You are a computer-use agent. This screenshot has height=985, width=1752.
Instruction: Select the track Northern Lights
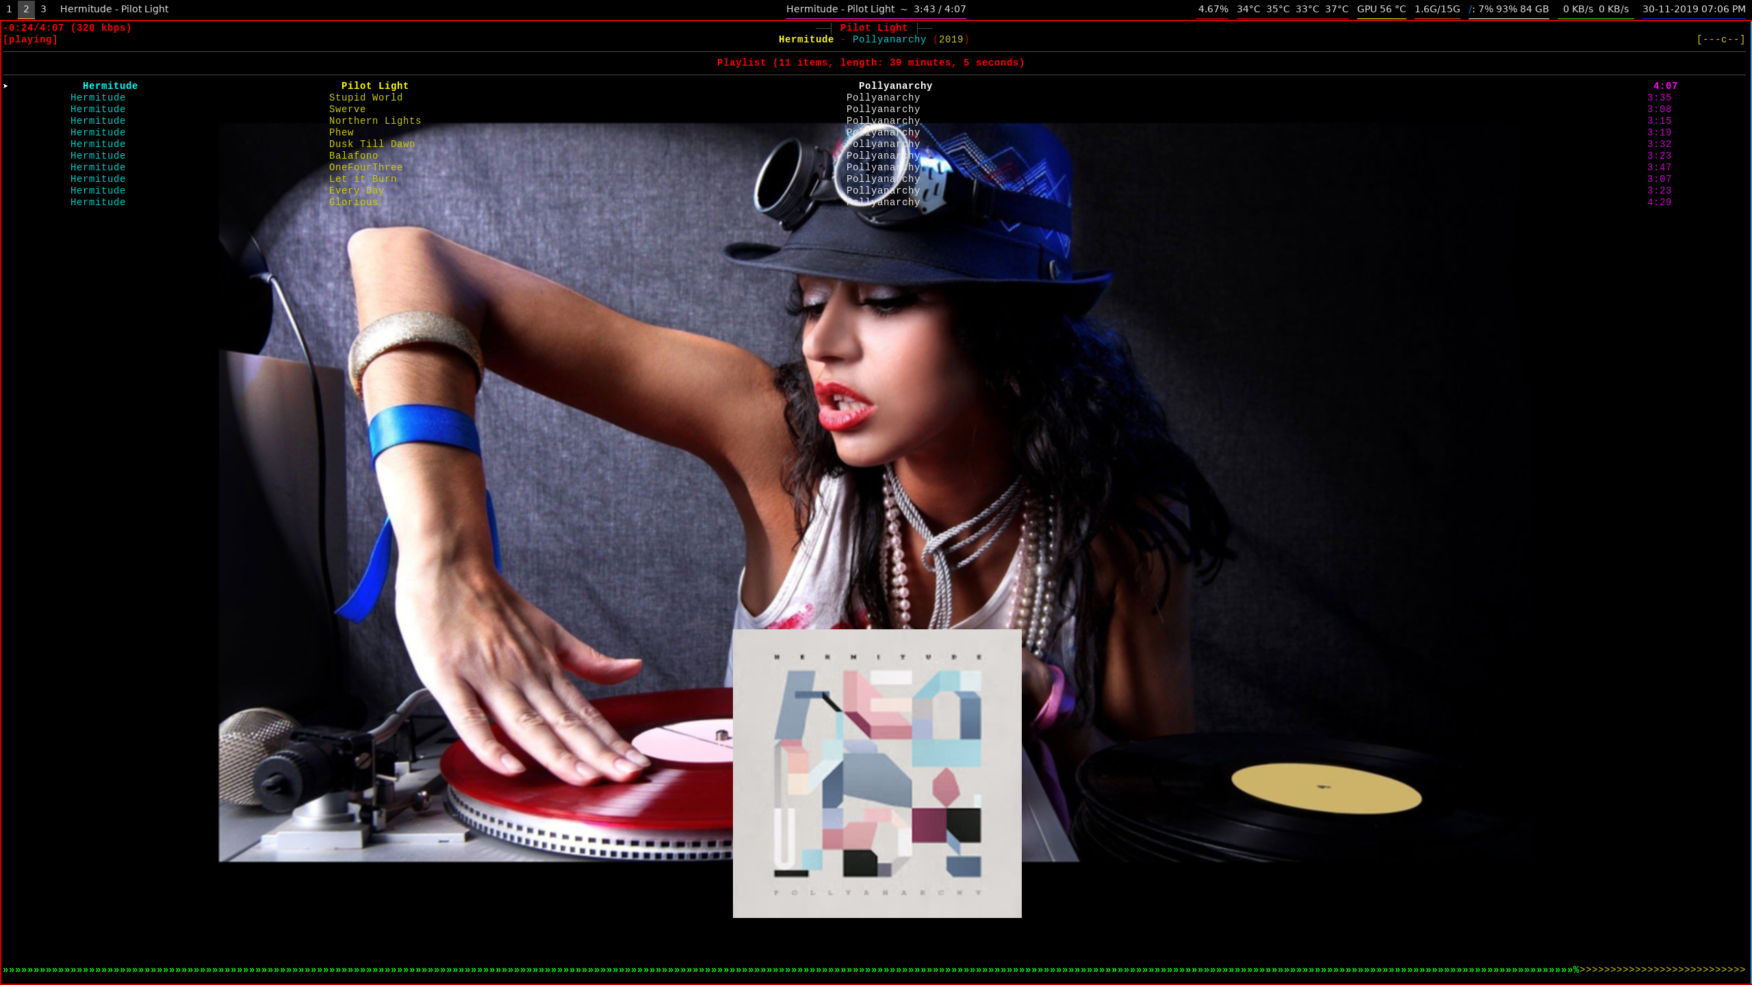[x=374, y=121]
